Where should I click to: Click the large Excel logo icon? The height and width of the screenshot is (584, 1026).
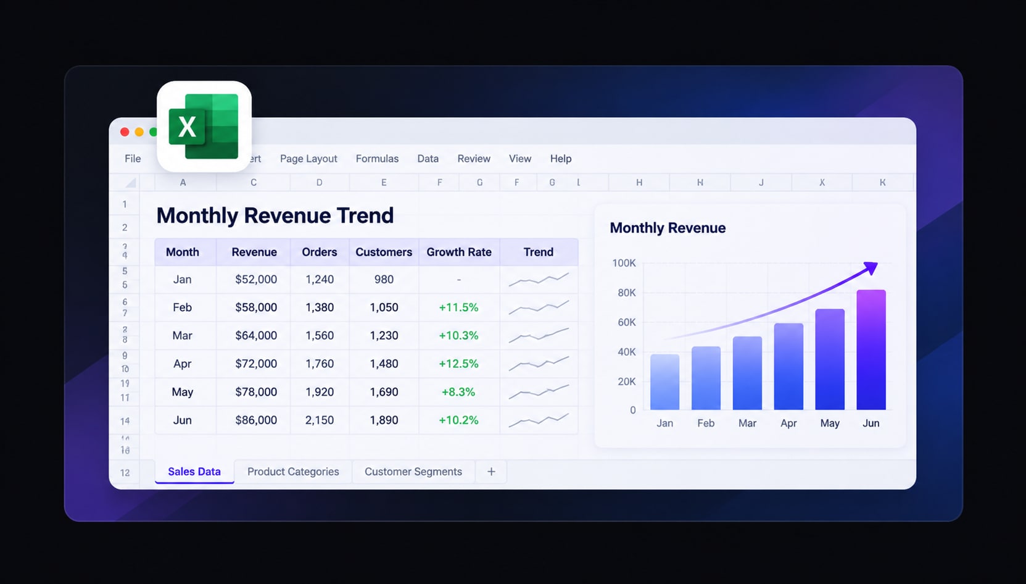[204, 127]
